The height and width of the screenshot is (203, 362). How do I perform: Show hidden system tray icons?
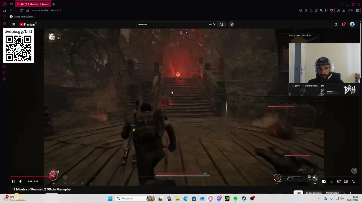point(319,198)
